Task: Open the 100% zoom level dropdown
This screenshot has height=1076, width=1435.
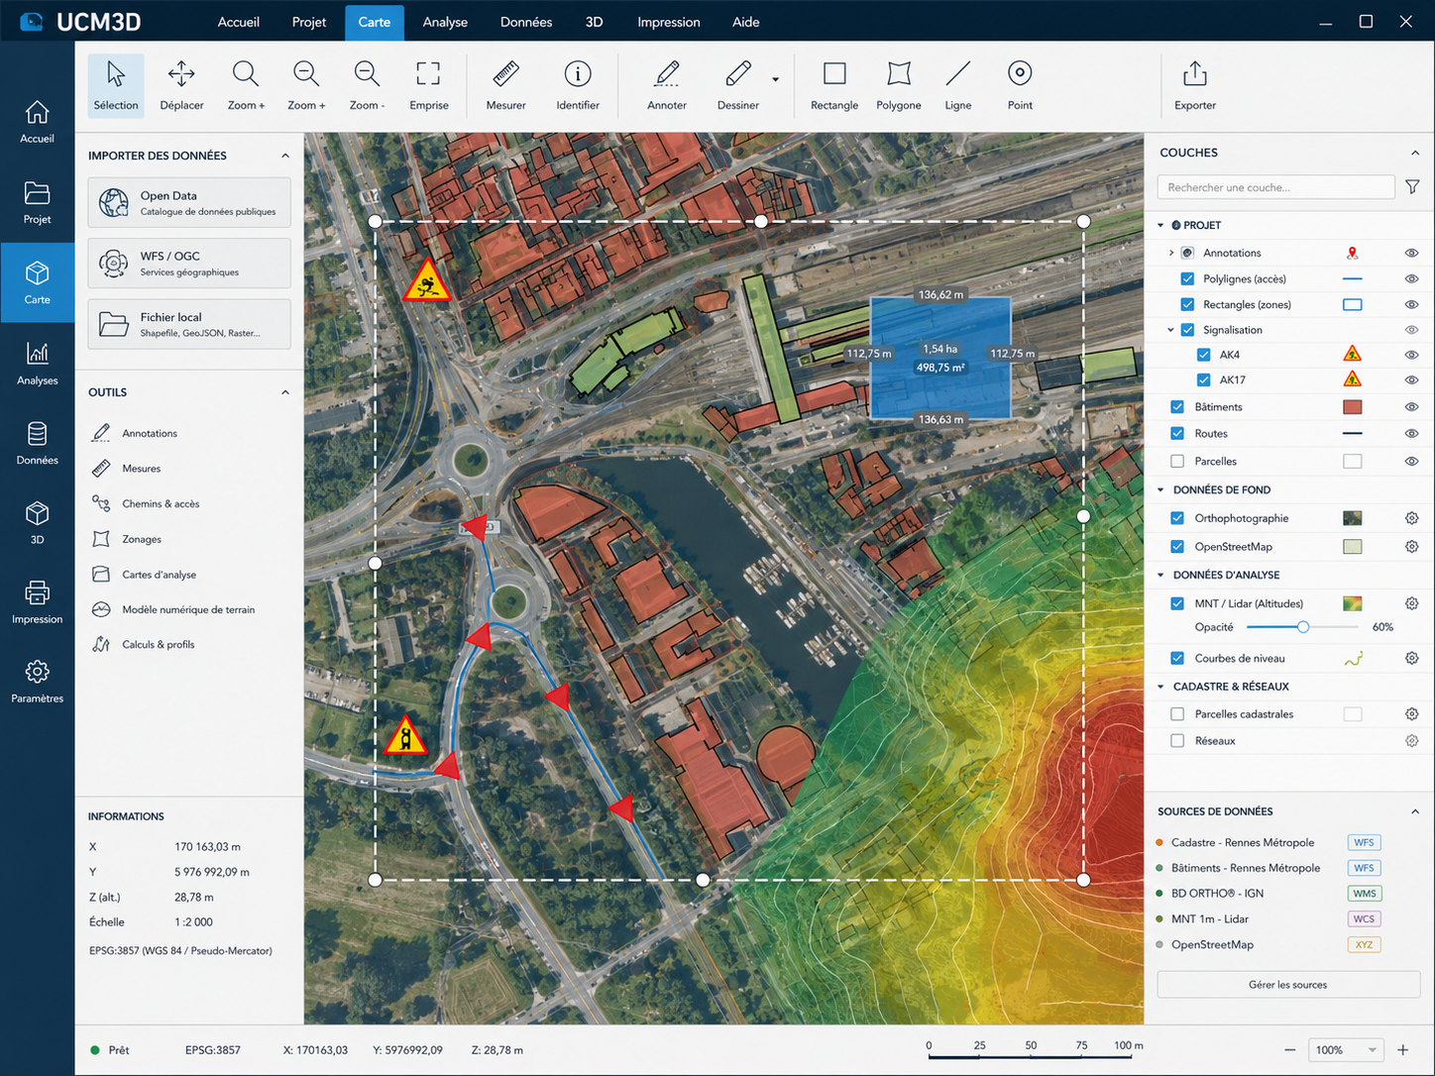Action: pyautogui.click(x=1345, y=1050)
